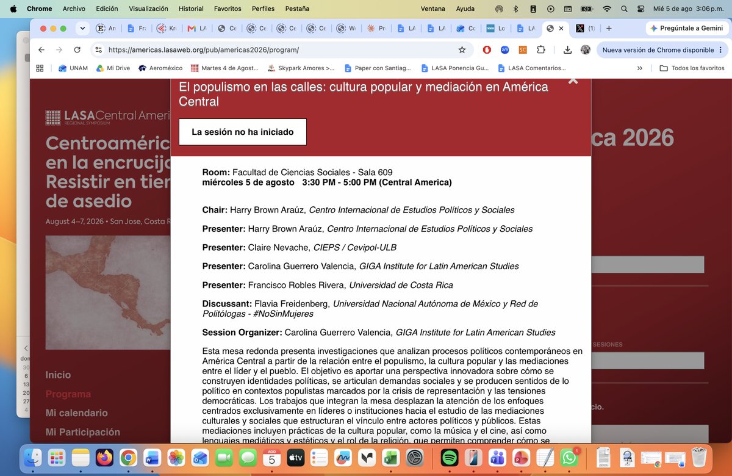
Task: Switch to the Kr tab
Action: click(x=167, y=29)
